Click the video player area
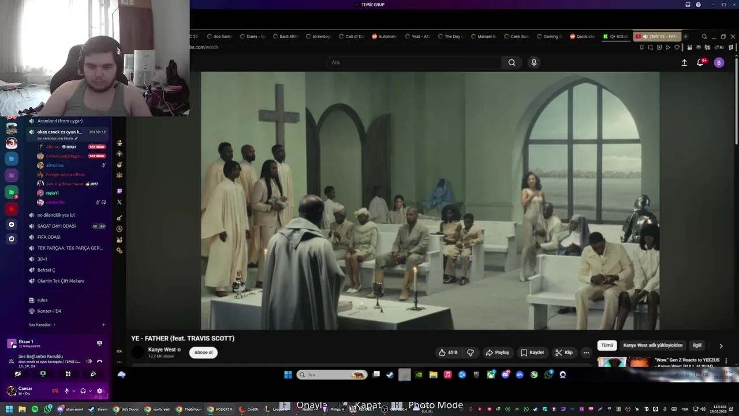 coord(430,200)
